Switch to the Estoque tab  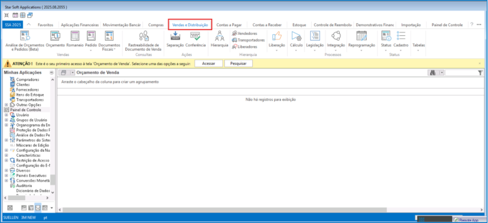[x=299, y=25]
